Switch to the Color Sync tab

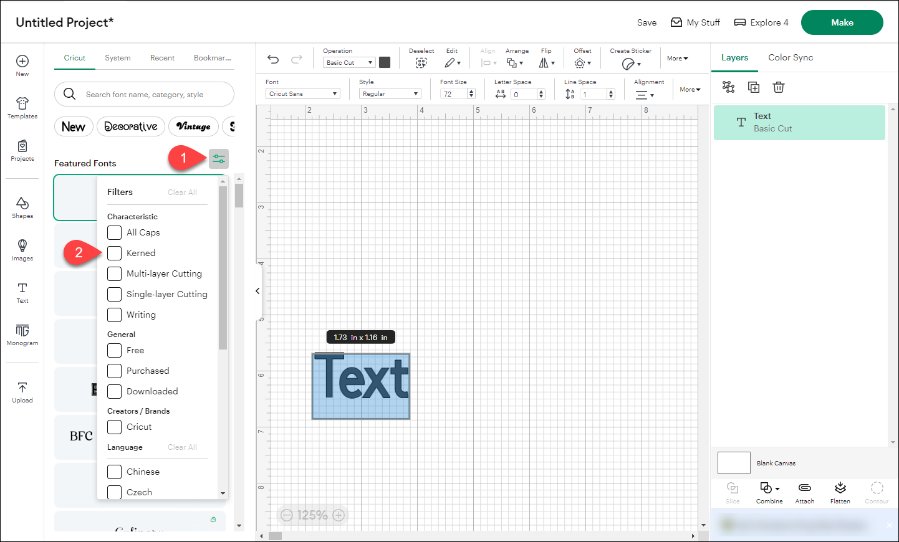point(791,57)
